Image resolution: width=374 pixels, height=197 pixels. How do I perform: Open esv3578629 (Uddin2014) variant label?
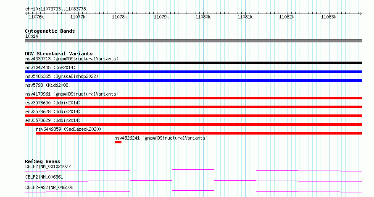click(53, 120)
